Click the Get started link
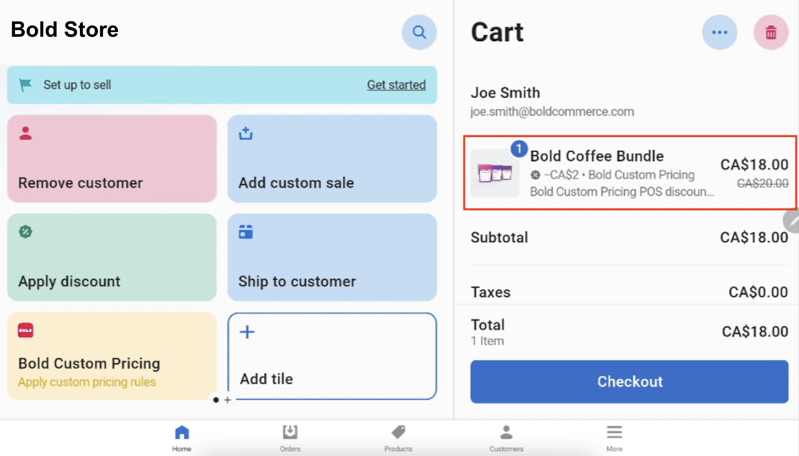The height and width of the screenshot is (456, 799). click(x=396, y=85)
